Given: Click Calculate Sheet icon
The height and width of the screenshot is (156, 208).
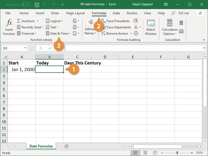Looking at the screenshot, I should coord(181,31).
